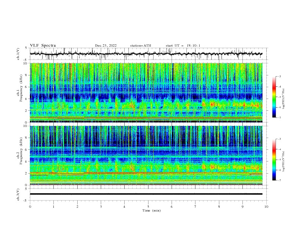Click time axis tick label "9"
The width and height of the screenshot is (300, 232).
click(242, 207)
